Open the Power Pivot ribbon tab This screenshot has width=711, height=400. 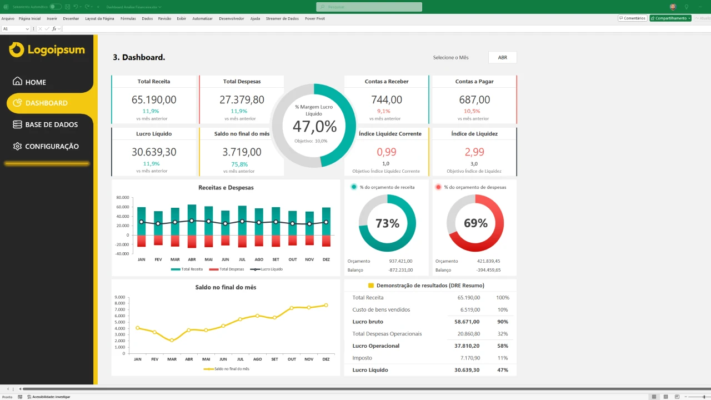point(314,18)
